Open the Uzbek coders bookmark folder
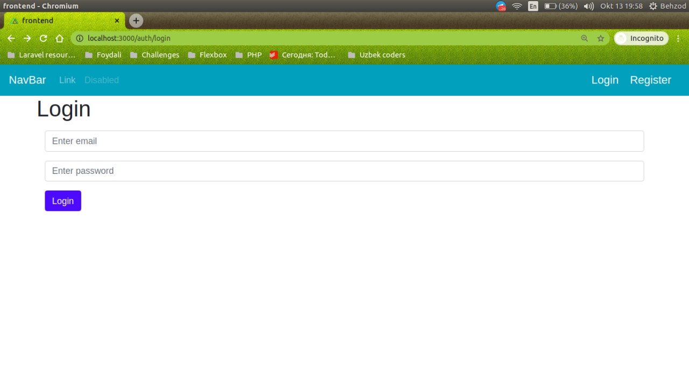The height and width of the screenshot is (387, 689). [x=377, y=55]
